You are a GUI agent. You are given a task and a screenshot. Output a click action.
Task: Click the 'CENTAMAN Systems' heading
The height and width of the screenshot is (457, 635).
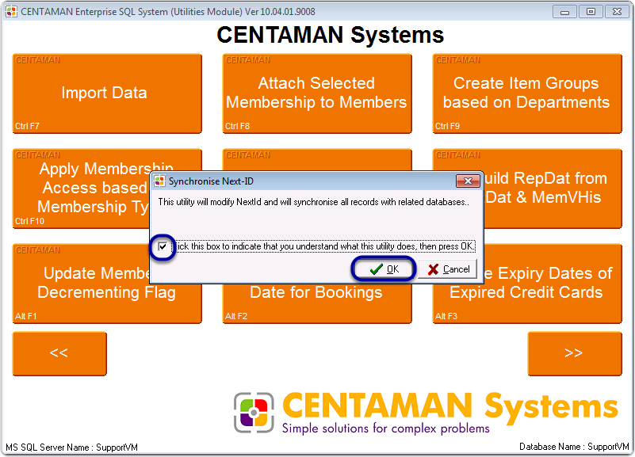click(330, 35)
